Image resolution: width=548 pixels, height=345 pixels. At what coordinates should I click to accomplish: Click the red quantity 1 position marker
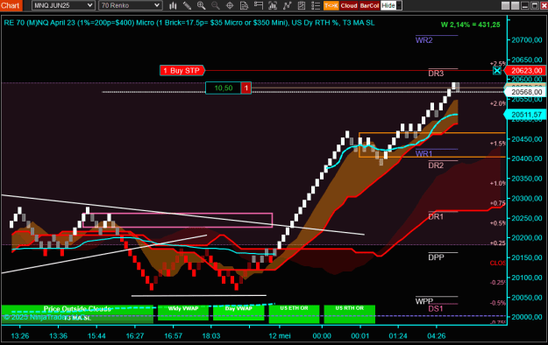(246, 88)
